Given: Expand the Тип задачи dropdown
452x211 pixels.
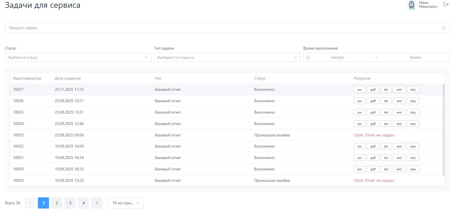Looking at the screenshot, I should (x=227, y=57).
